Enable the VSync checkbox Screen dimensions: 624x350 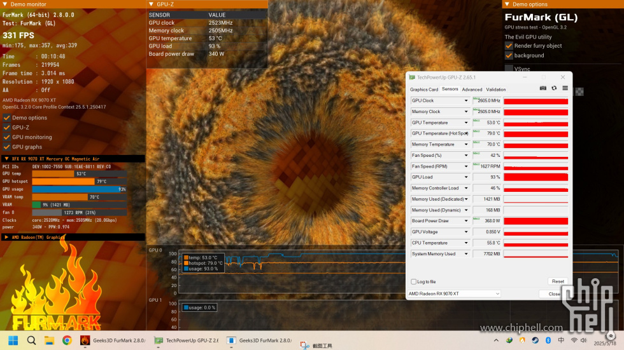(509, 69)
